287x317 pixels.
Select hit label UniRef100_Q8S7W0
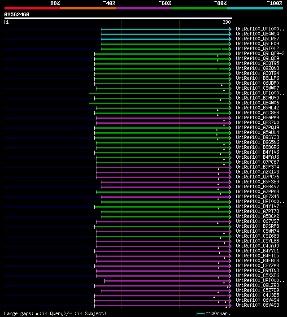pos(257,122)
